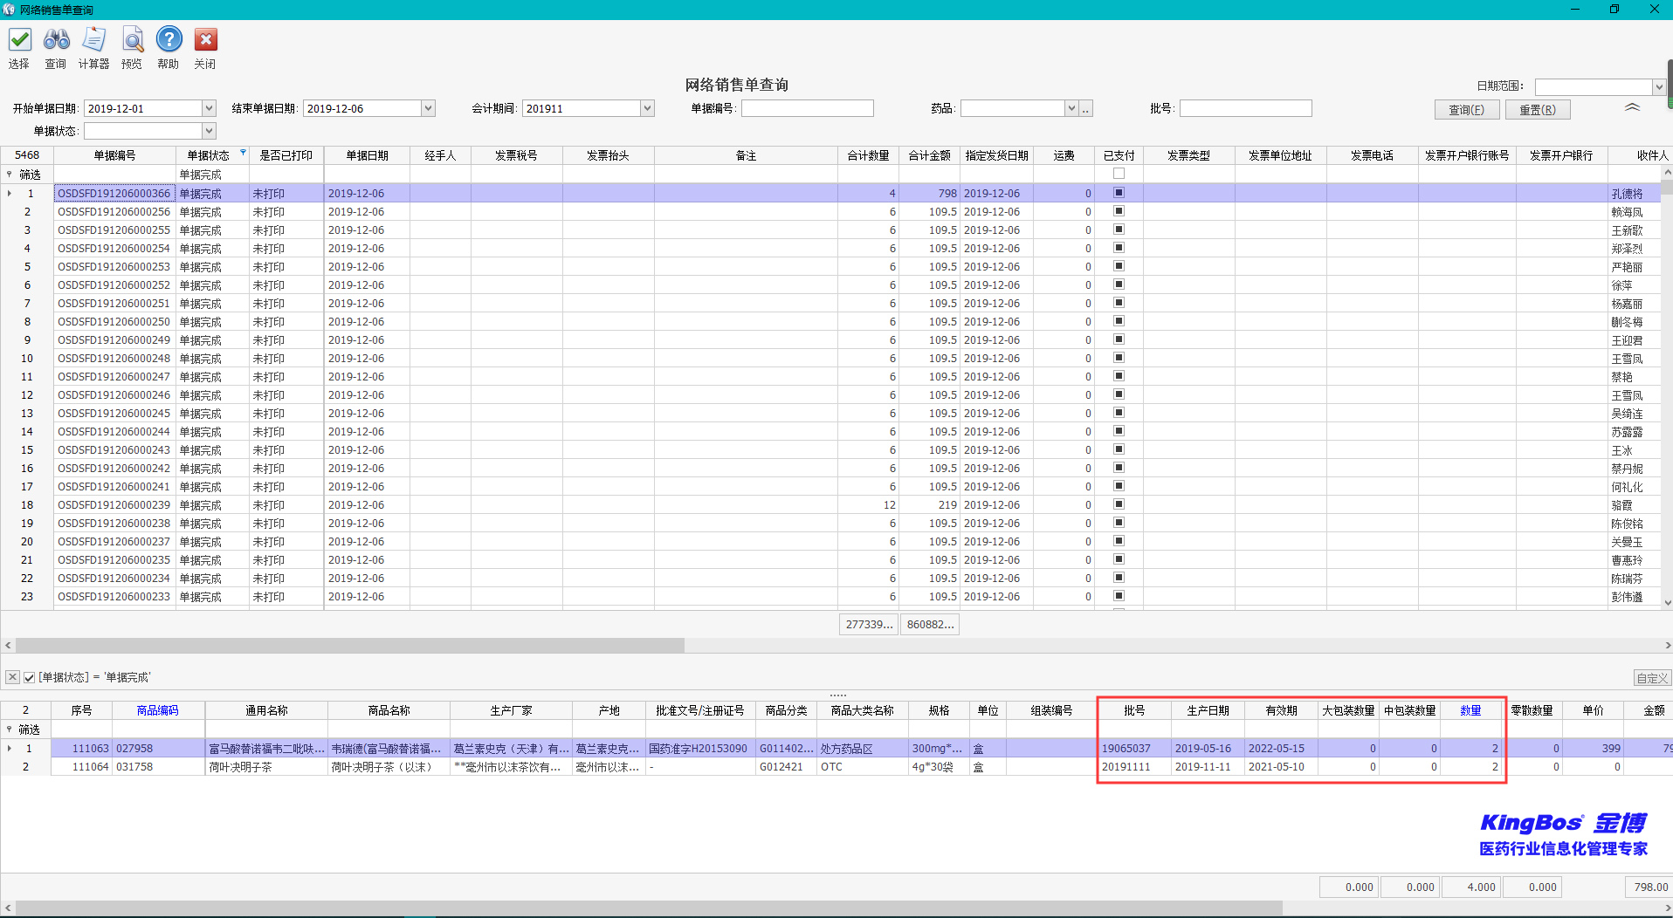Click the 商品编码 column header
This screenshot has width=1673, height=918.
point(157,710)
